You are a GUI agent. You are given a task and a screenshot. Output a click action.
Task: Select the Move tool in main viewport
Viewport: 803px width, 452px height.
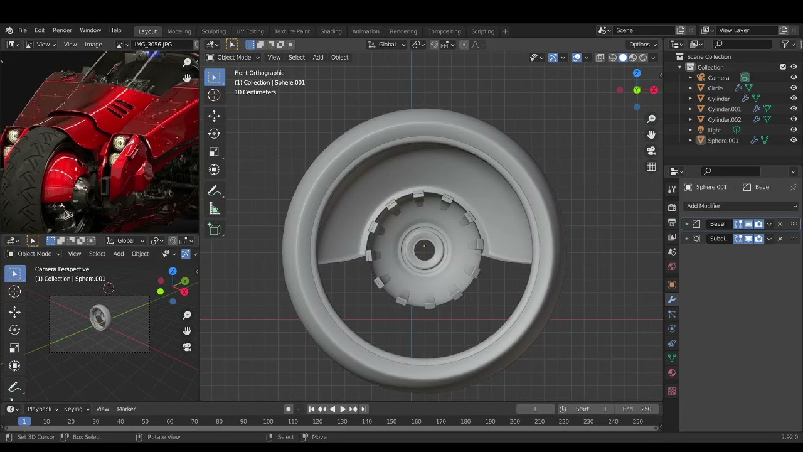pos(214,116)
